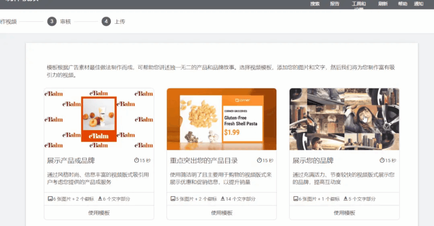Click 使用模板 under 展示产品或品牌
434x226 pixels.
pos(99,213)
